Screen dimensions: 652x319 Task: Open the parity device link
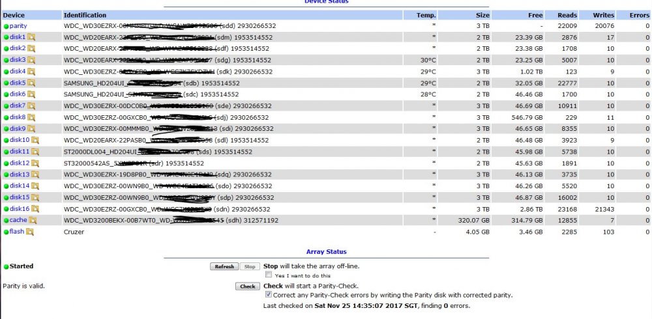point(18,26)
